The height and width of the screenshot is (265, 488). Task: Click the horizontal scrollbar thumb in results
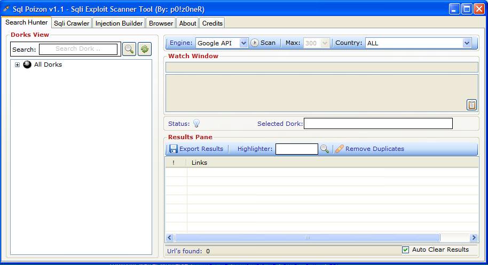pyautogui.click(x=307, y=238)
